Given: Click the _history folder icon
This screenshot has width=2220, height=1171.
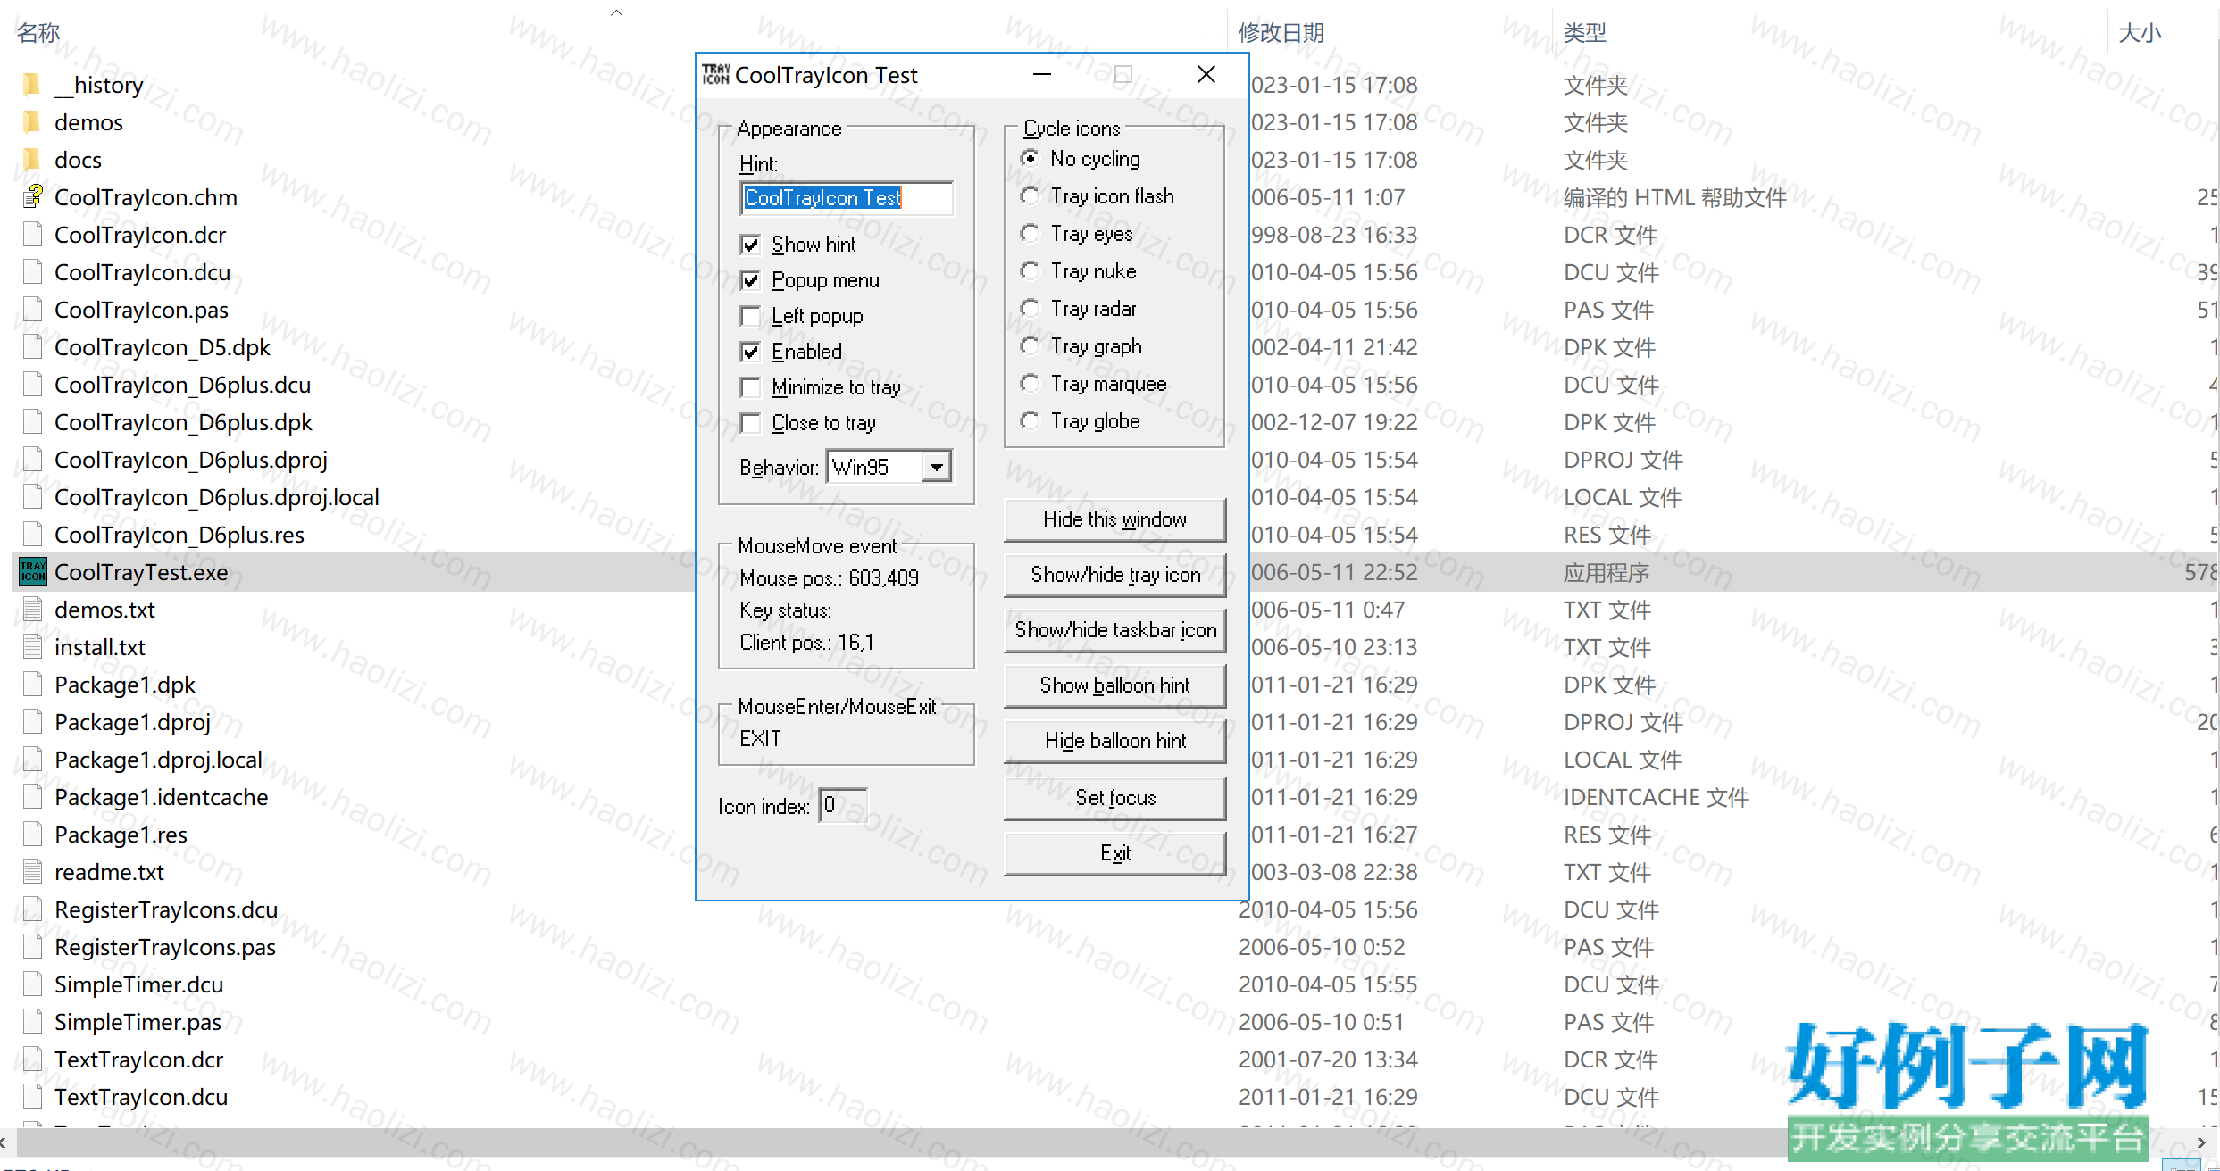Looking at the screenshot, I should pos(32,85).
